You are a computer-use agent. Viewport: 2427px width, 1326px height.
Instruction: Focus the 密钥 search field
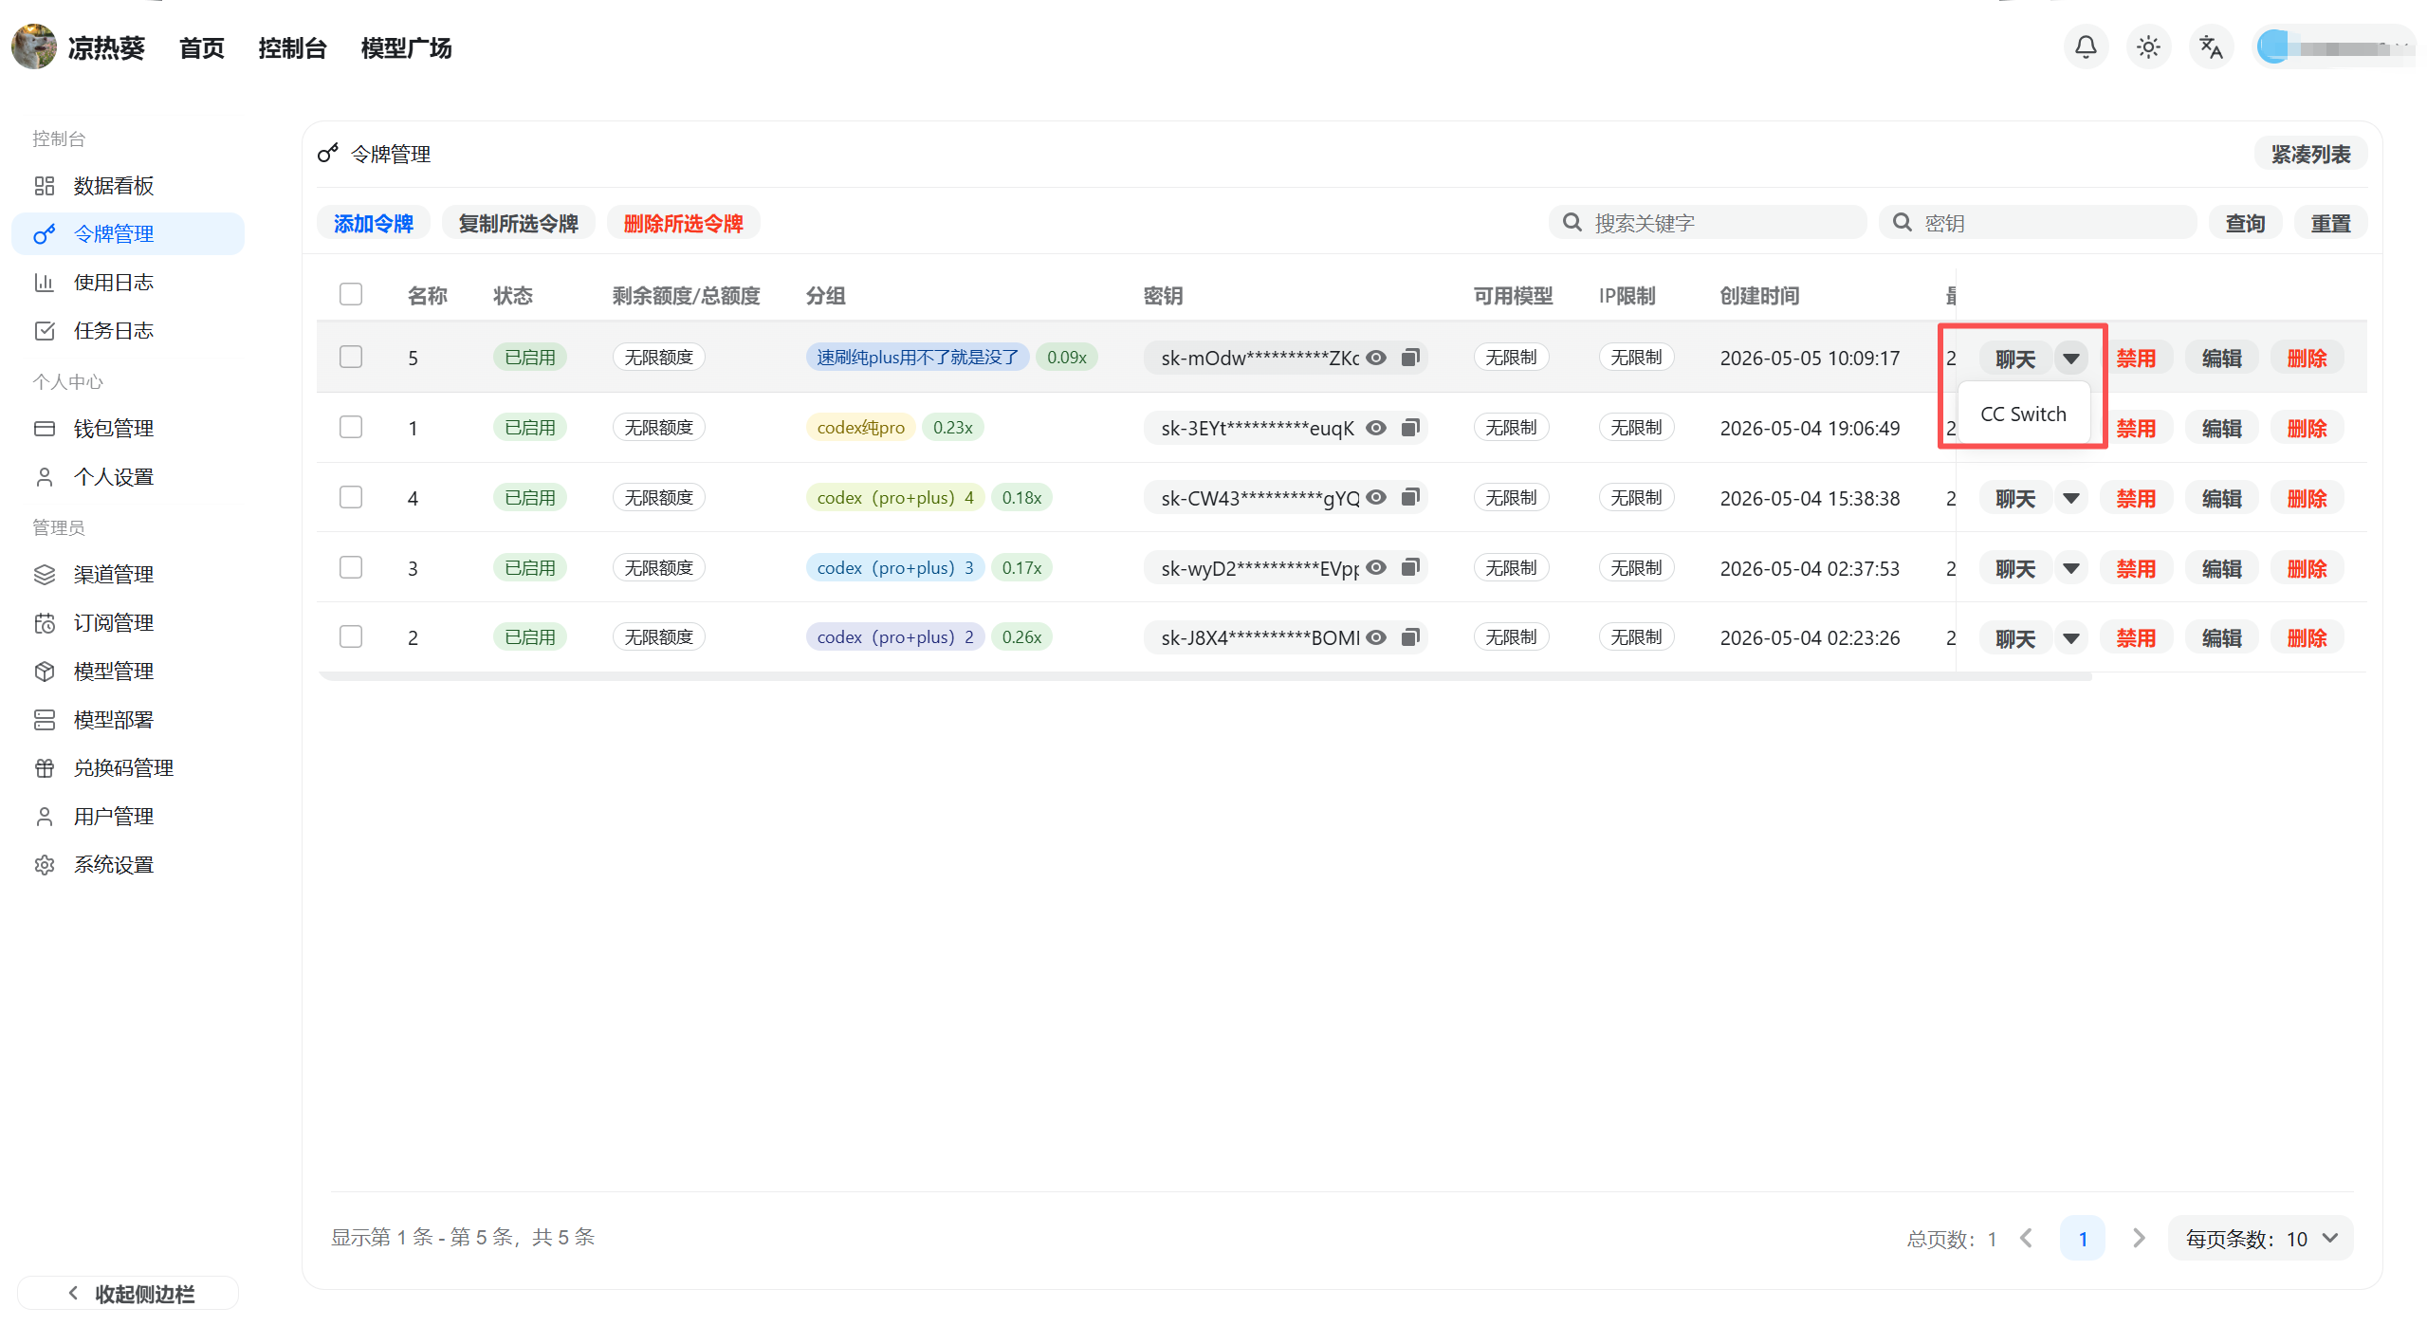[x=2037, y=224]
